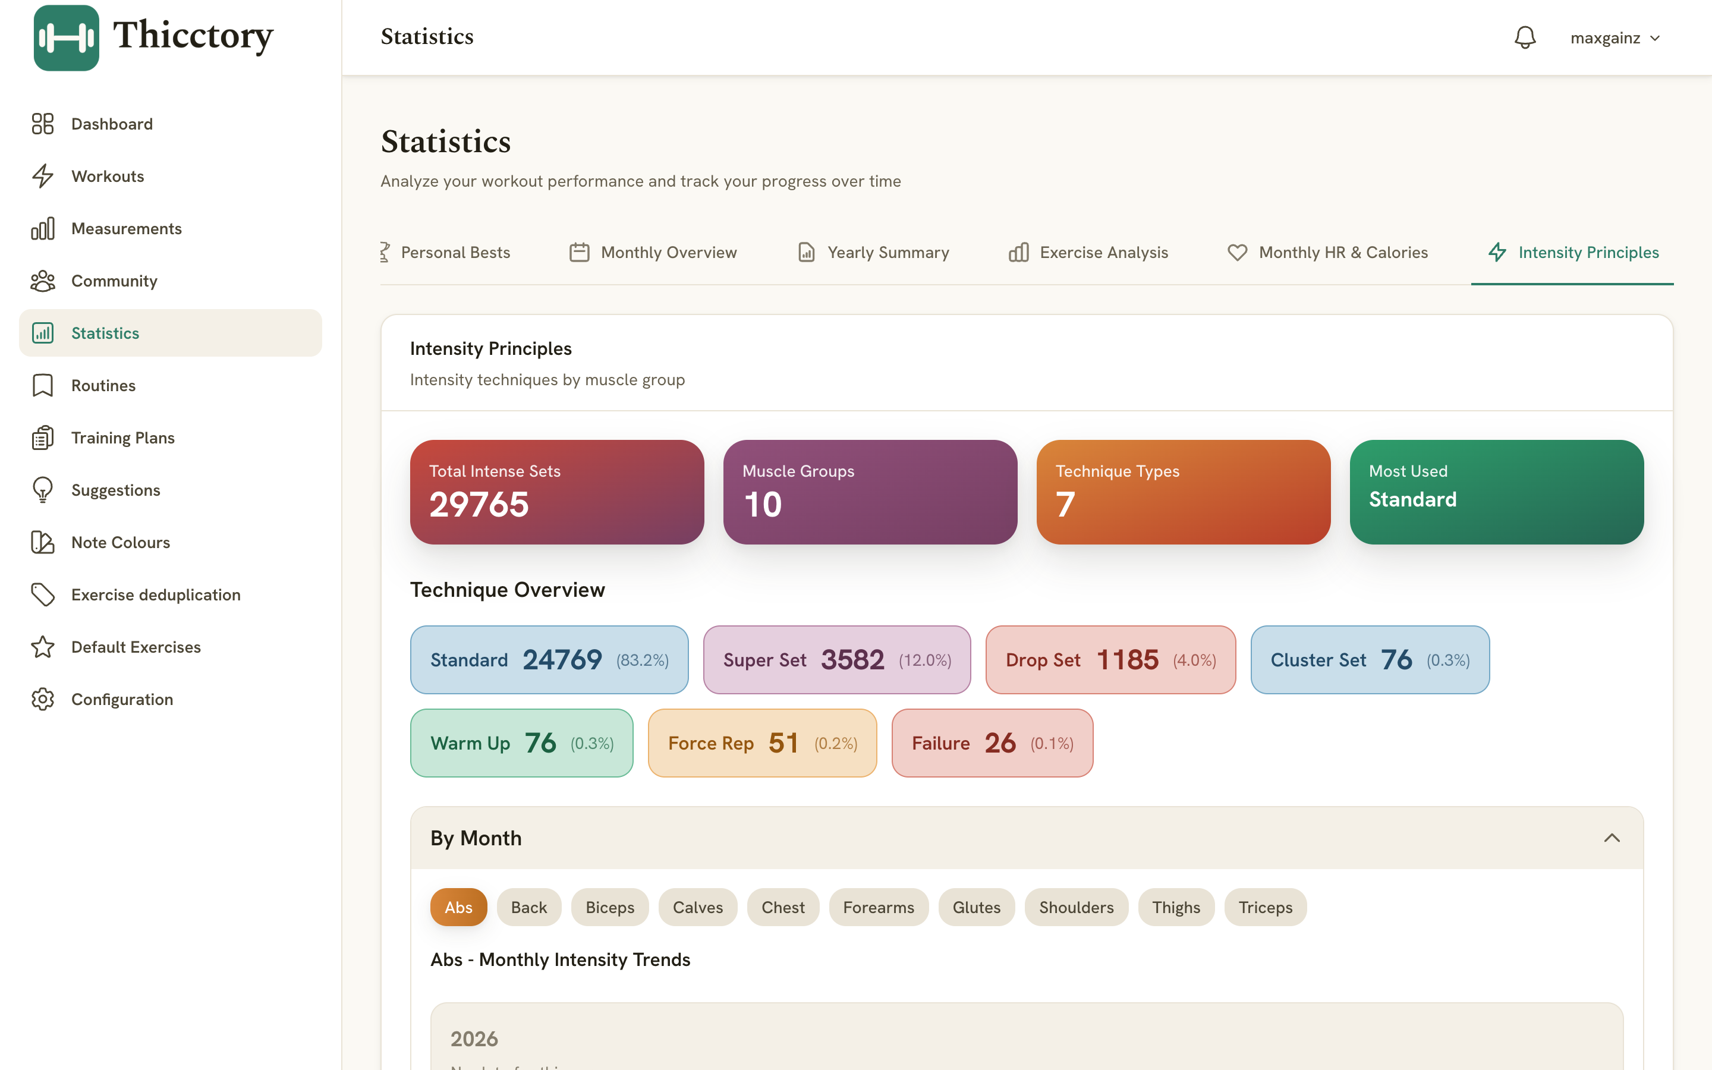Select the Triceps muscle group chip
The image size is (1712, 1070).
coord(1266,907)
